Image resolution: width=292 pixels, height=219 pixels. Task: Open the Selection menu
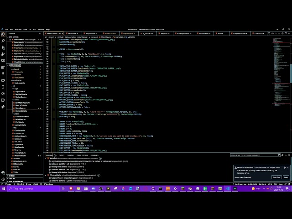pyautogui.click(x=18, y=29)
